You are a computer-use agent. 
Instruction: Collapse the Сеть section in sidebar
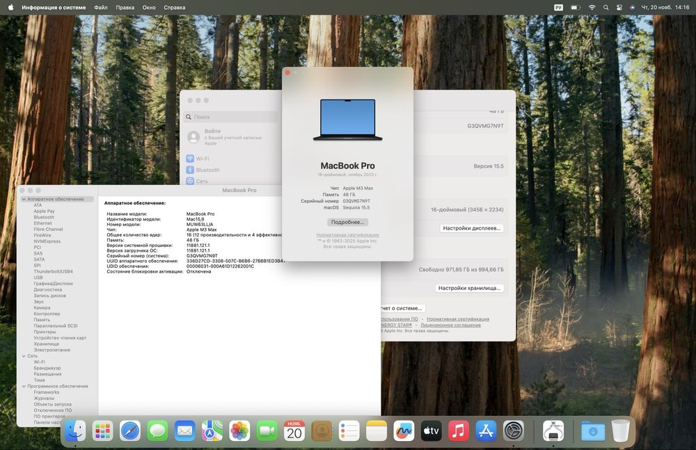pos(24,356)
